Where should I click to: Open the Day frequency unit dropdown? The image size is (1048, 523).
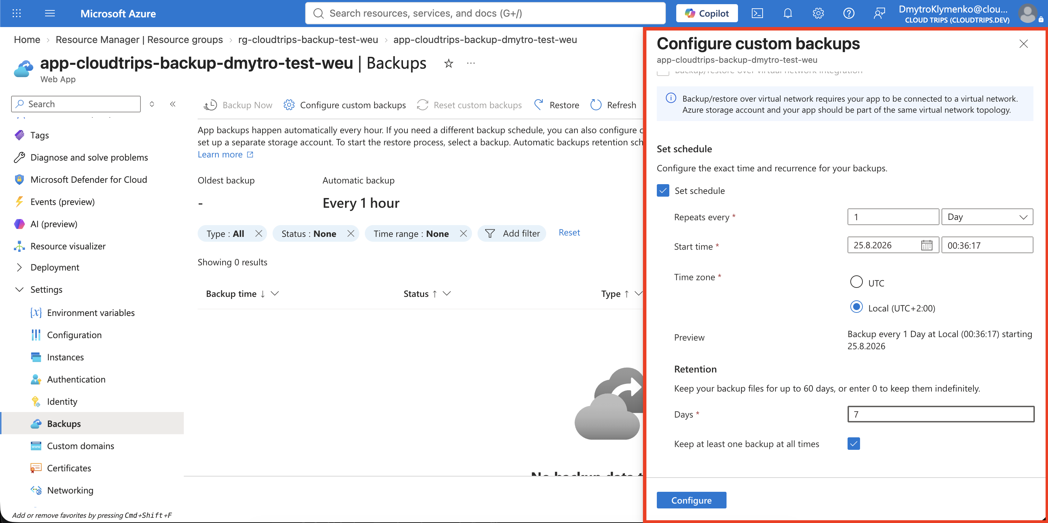[987, 216]
